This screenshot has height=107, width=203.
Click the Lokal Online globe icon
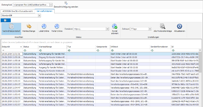coord(44,26)
